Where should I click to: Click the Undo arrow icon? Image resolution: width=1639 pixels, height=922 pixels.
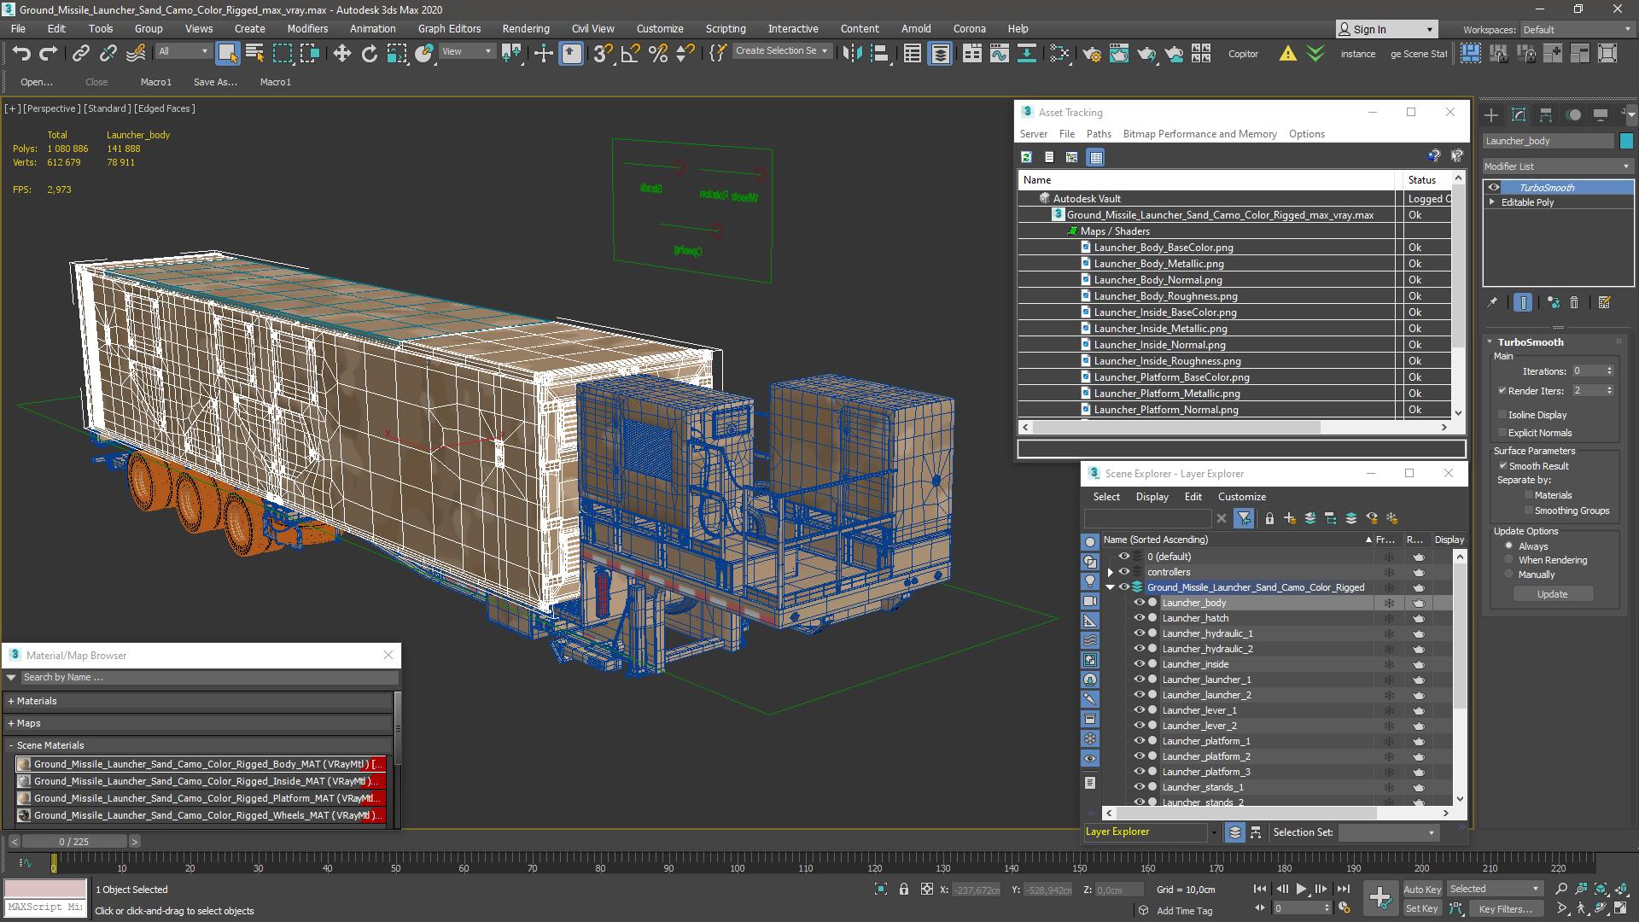point(21,53)
